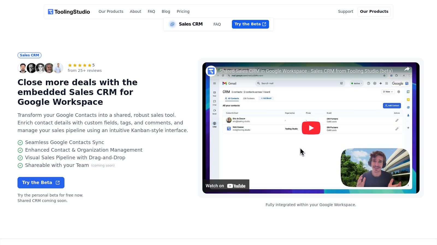Go to the About page
The width and height of the screenshot is (437, 245).
click(135, 11)
